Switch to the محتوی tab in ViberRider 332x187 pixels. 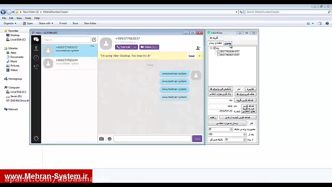(227, 43)
